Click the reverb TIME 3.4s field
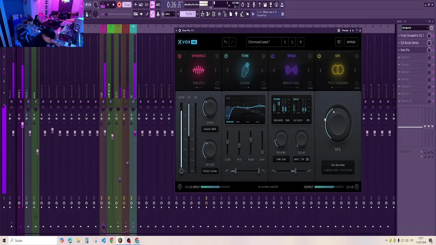The image size is (436, 245). coord(281,159)
